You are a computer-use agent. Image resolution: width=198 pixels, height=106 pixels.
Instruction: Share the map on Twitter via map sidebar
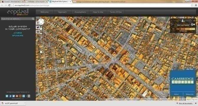(38, 27)
